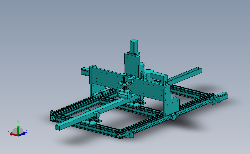Select the vertical motor on top of the column
The width and height of the screenshot is (250, 154).
[134, 47]
